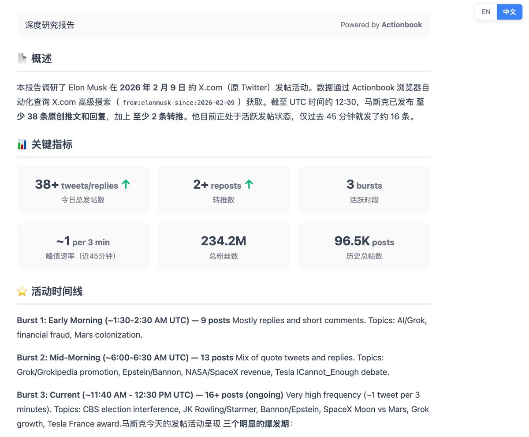529x437 pixels.
Task: Click the green arrow next to reposts
Action: 249,185
